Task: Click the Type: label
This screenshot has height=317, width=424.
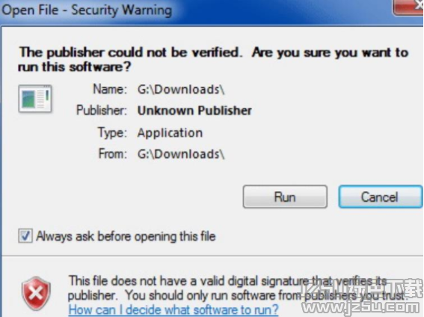Action: tap(112, 133)
